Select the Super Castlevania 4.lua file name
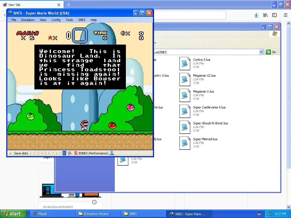This screenshot has height=218, width=291. (x=209, y=107)
